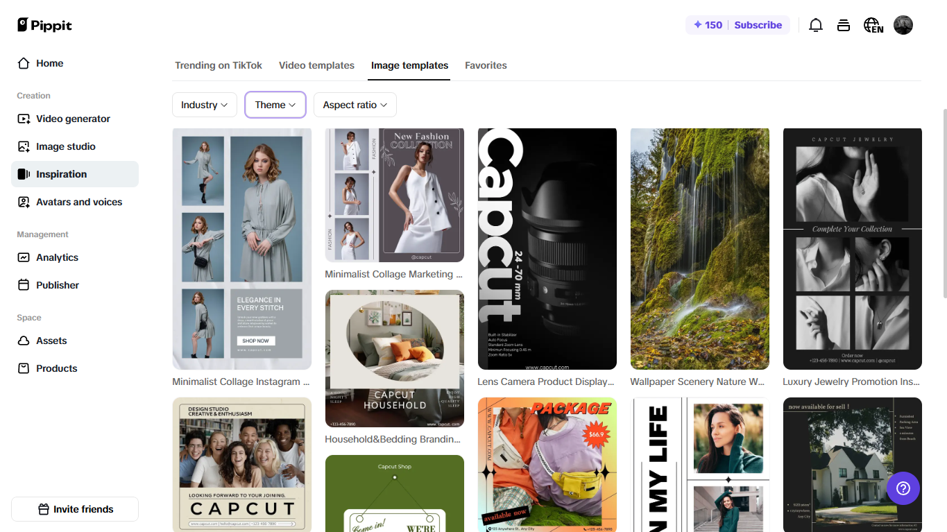Open the dark house-for-sell template
The height and width of the screenshot is (532, 947).
pyautogui.click(x=853, y=465)
